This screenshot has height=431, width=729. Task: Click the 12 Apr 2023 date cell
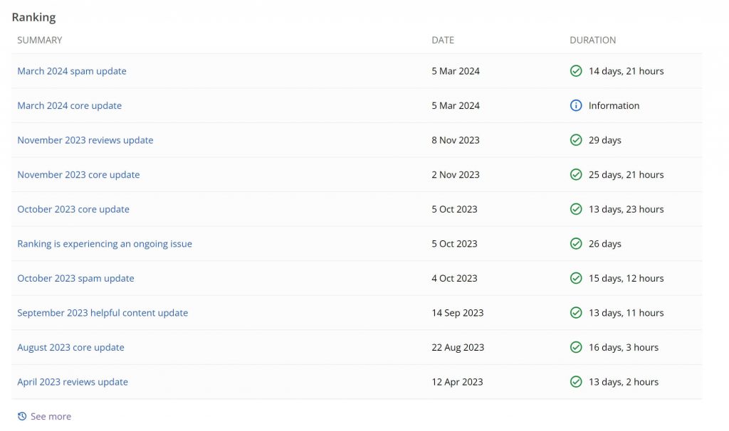tap(457, 382)
